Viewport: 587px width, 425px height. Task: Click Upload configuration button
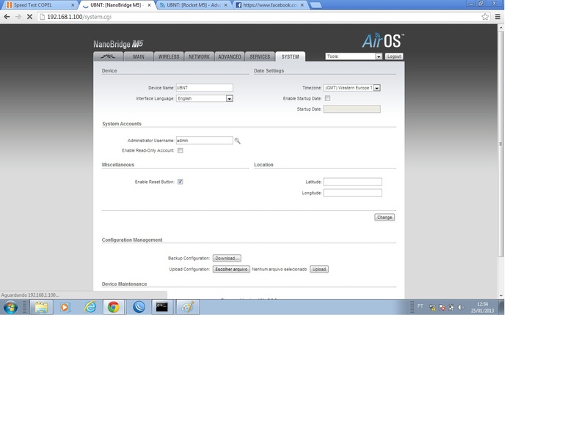[x=319, y=269]
